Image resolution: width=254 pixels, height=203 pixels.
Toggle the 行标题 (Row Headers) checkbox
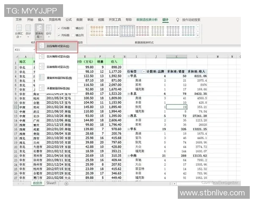pyautogui.click(x=63, y=28)
